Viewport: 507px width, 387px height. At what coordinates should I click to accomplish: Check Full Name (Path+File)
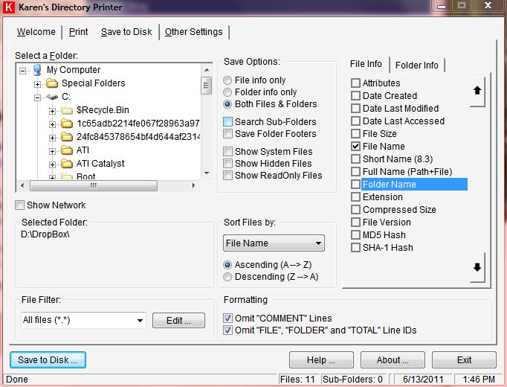coord(355,171)
